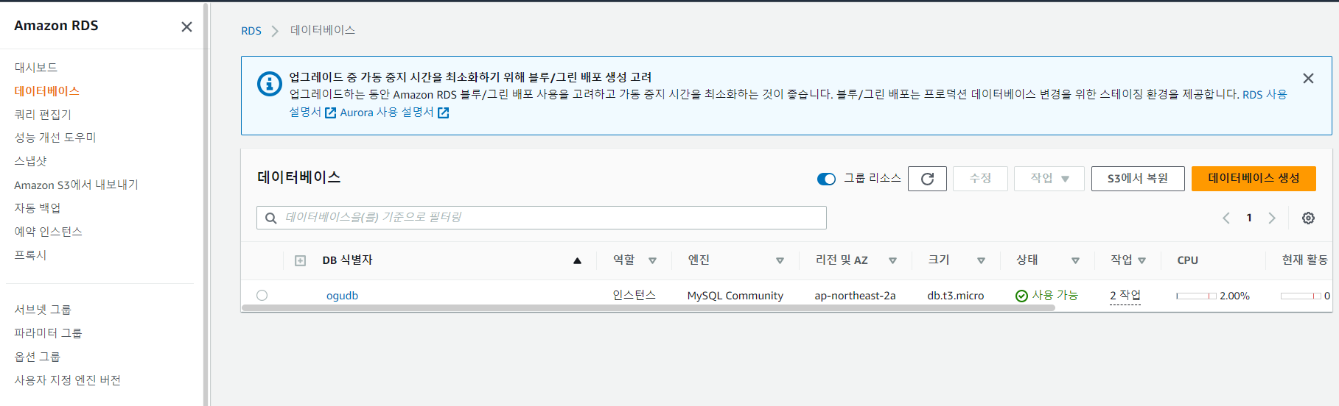Click the 2 작업 link for ogudb

[1125, 296]
